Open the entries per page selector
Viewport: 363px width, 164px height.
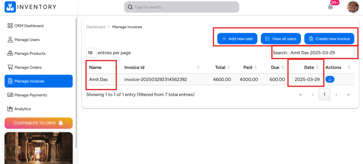91,53
